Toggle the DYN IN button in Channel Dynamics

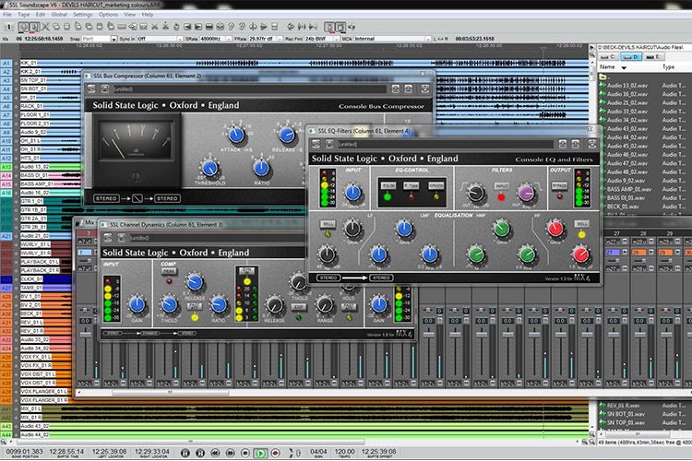pyautogui.click(x=246, y=270)
